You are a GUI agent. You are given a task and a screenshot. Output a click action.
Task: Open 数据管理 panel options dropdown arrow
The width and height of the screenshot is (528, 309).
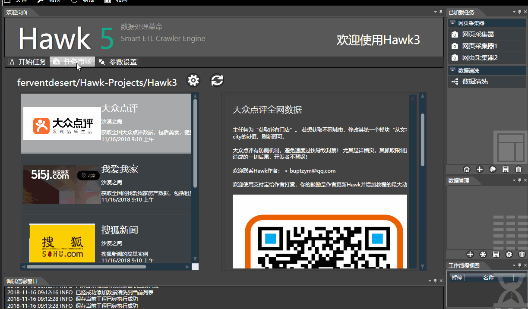click(x=514, y=180)
